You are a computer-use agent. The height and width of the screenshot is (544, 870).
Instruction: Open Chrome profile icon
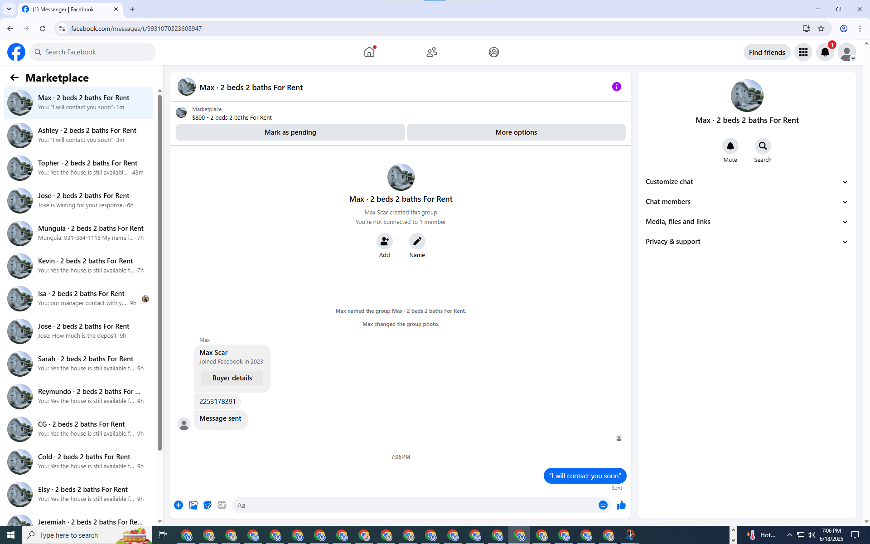[844, 29]
